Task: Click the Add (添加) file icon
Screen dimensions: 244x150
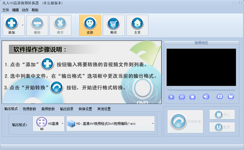Action: pyautogui.click(x=12, y=23)
